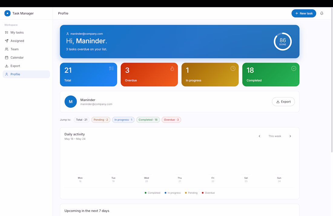Click the Task Manager logo icon
This screenshot has height=216, width=333.
(8, 13)
